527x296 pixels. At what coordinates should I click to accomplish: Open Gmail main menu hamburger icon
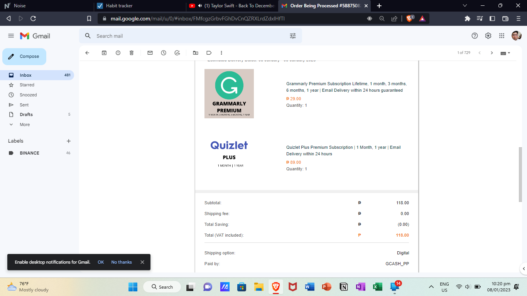click(x=11, y=36)
